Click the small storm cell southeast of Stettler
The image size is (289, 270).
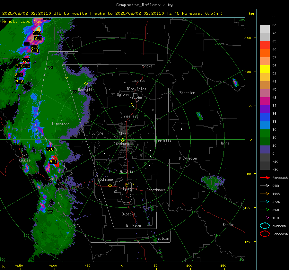click(199, 116)
